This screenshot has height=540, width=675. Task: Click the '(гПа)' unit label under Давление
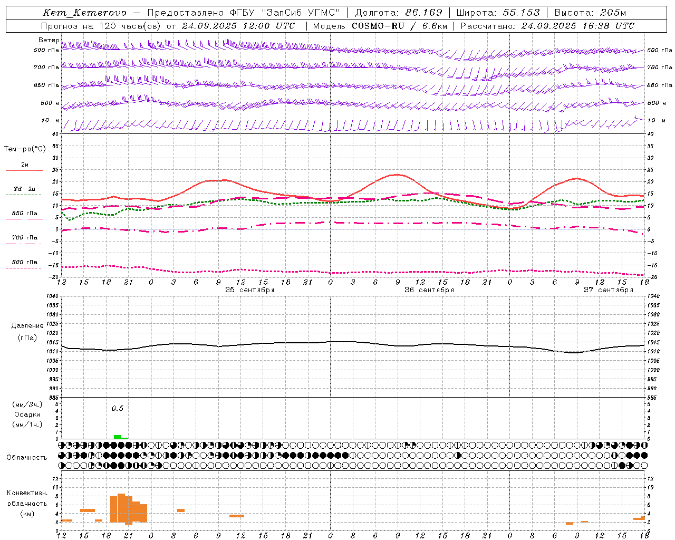27,337
